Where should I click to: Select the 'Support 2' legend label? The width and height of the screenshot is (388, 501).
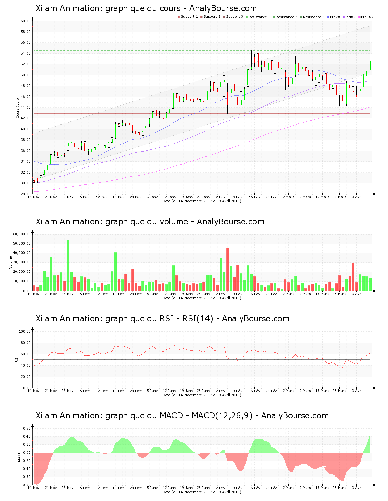click(x=212, y=17)
